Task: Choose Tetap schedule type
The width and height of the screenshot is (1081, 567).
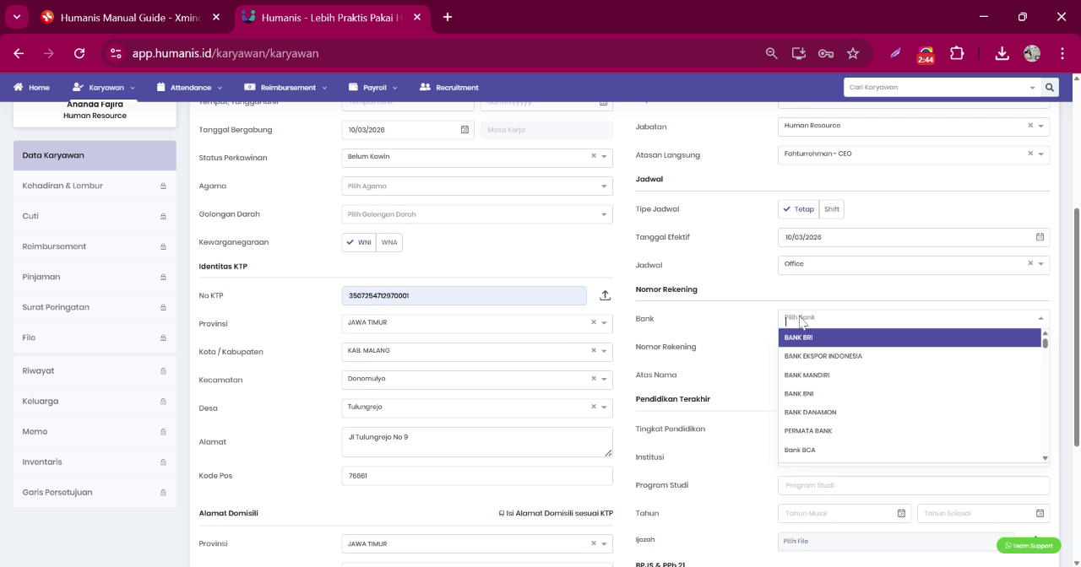Action: click(799, 209)
